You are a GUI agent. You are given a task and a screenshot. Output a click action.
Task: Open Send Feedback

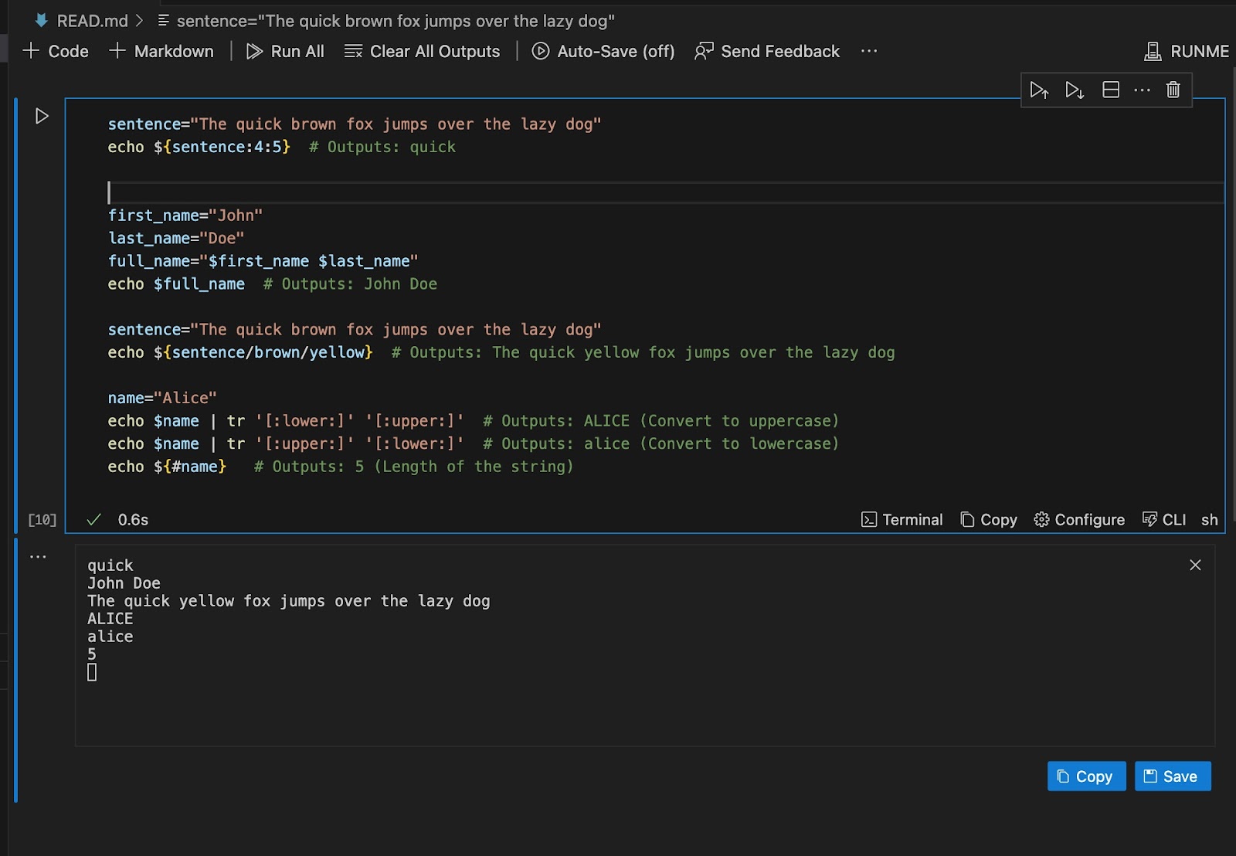click(x=767, y=51)
